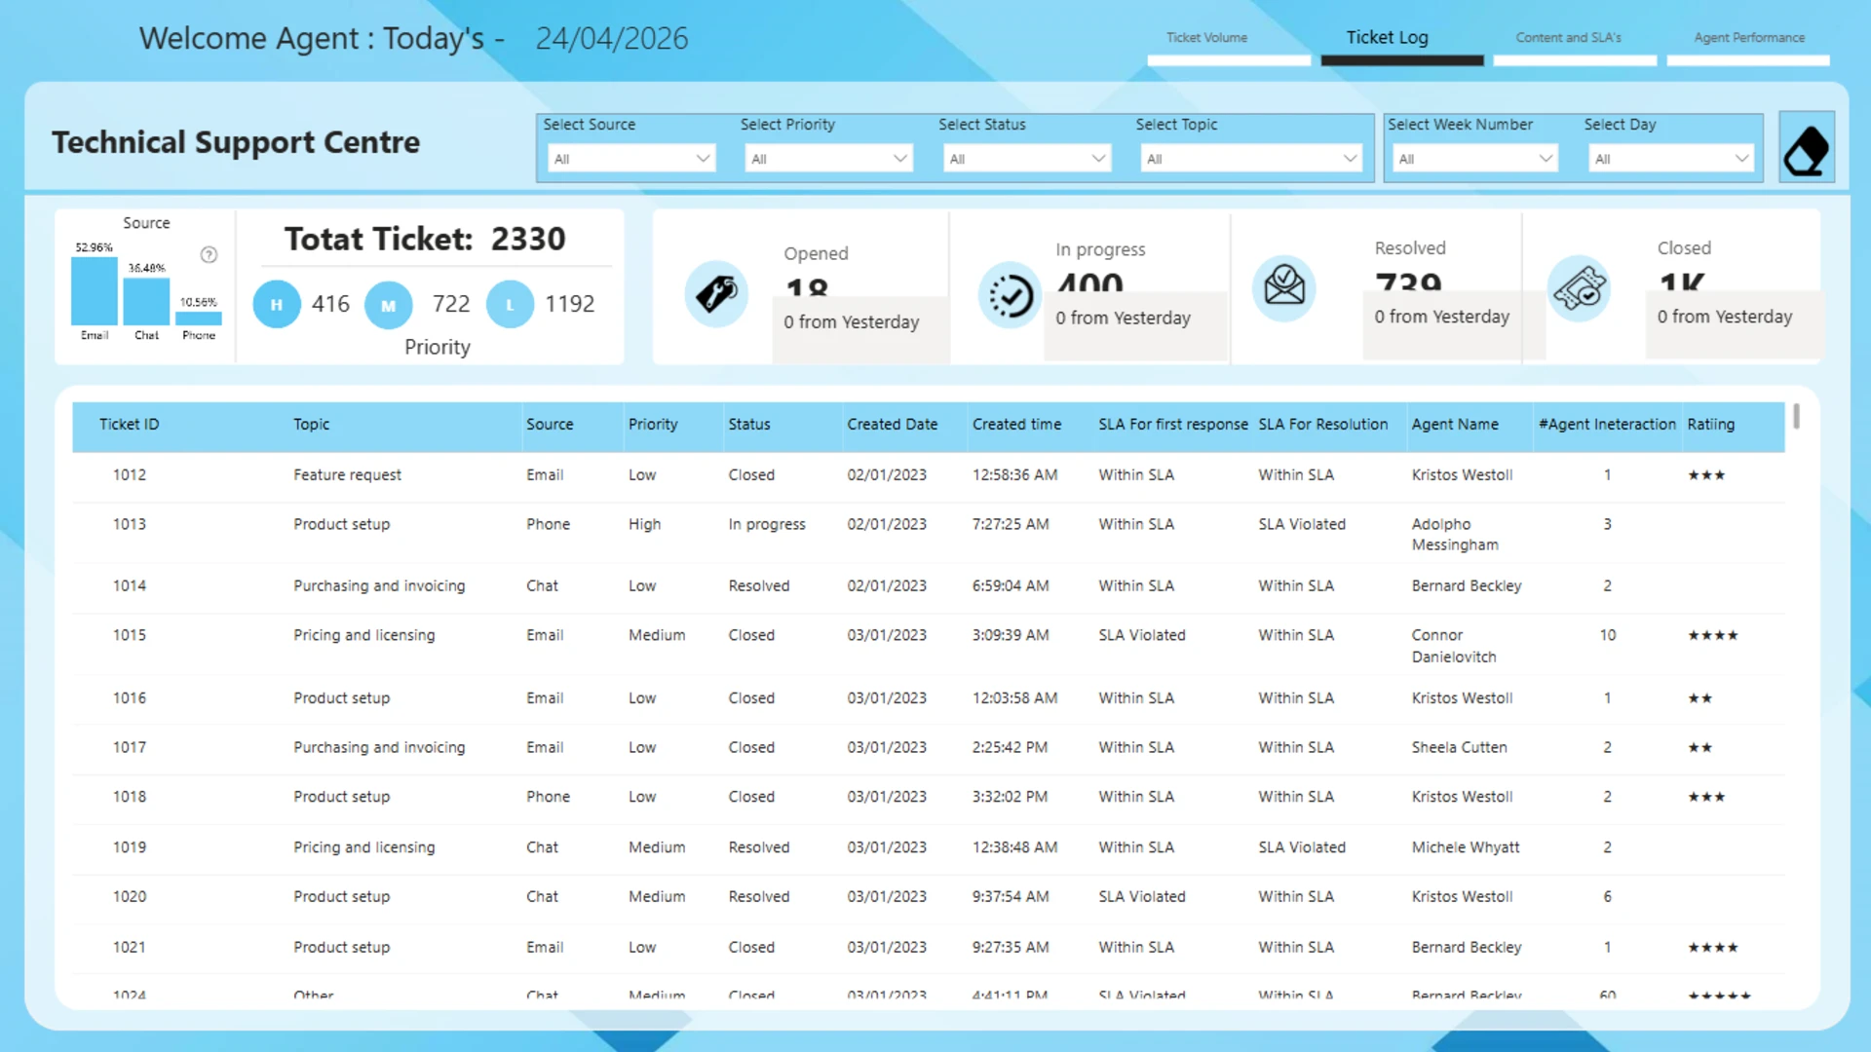Click SLA Violated first response, ticket 1020
The width and height of the screenshot is (1871, 1052).
click(1142, 896)
